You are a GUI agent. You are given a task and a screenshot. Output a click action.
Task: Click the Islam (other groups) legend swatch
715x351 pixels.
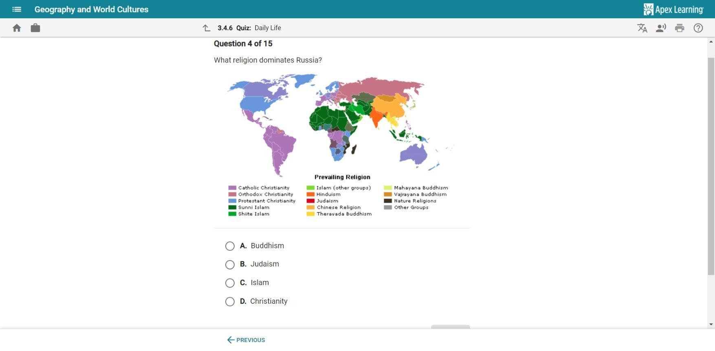[x=310, y=188]
